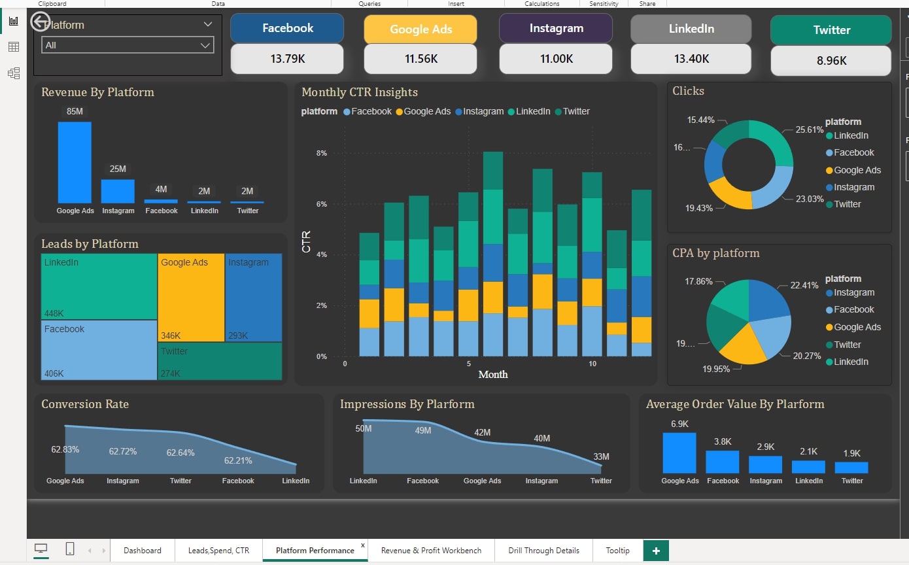Click Google Ads in CPA pie legend
The width and height of the screenshot is (909, 565).
(853, 327)
